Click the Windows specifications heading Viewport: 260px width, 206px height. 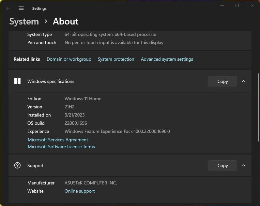pos(51,81)
